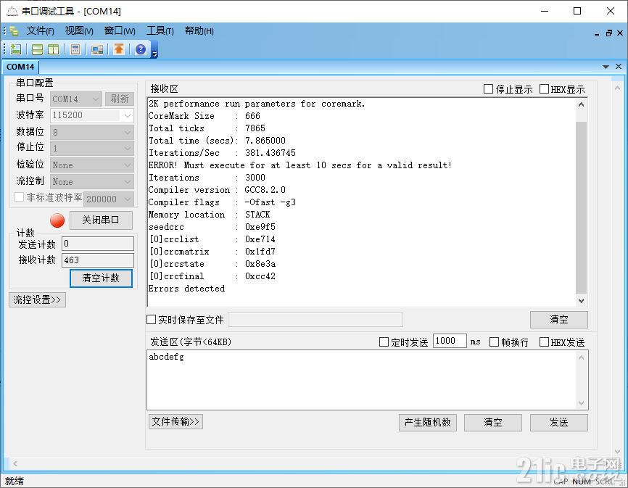
Task: Toggle the 停止显示 checkbox
Action: [488, 89]
